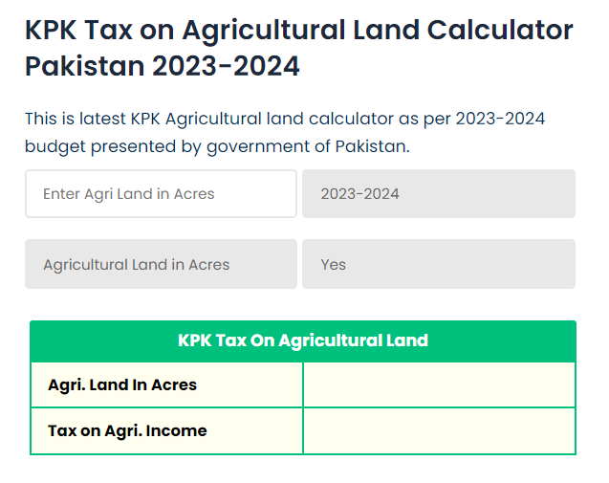This screenshot has width=609, height=483.
Task: Open the 2023-2024 tax year dropdown
Action: pyautogui.click(x=438, y=194)
